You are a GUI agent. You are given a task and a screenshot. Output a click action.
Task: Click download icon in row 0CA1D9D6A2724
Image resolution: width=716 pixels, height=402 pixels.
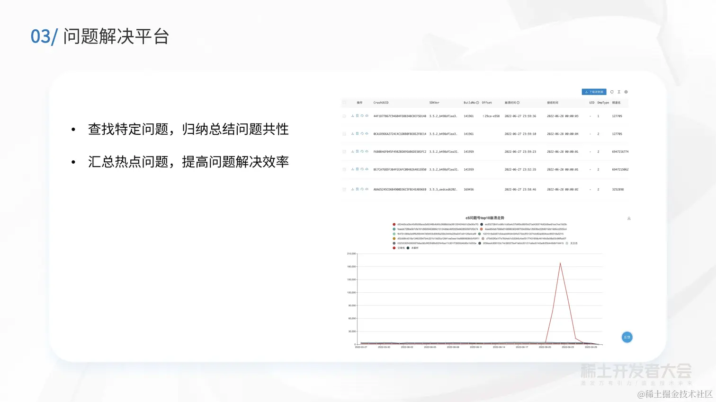[x=353, y=134]
